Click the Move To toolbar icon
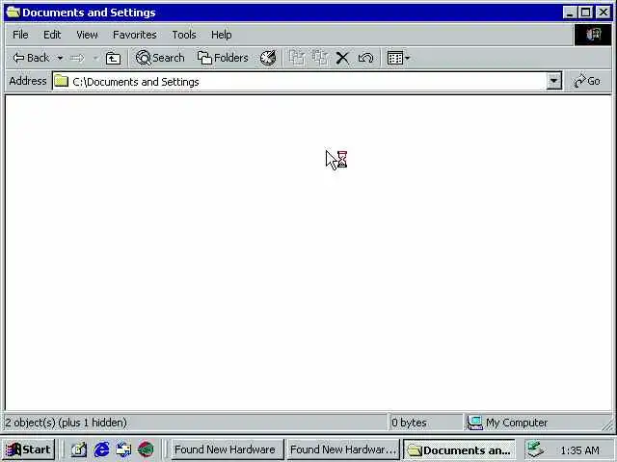 pyautogui.click(x=297, y=58)
